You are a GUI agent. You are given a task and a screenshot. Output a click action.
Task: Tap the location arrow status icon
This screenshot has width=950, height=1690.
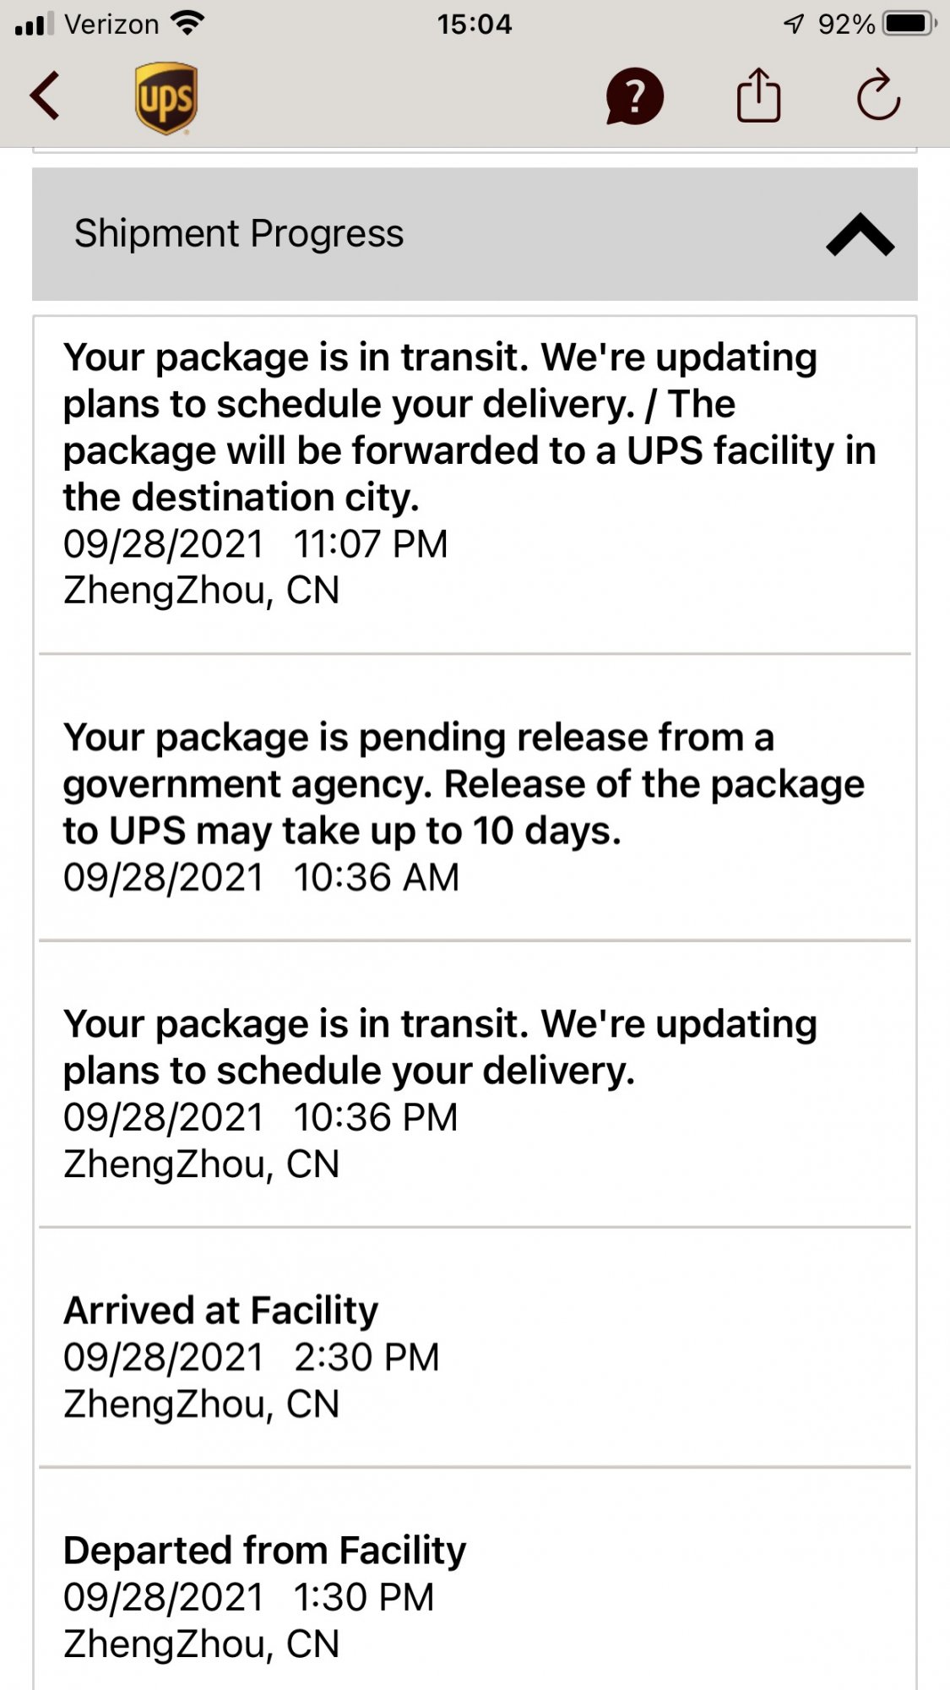[x=793, y=24]
